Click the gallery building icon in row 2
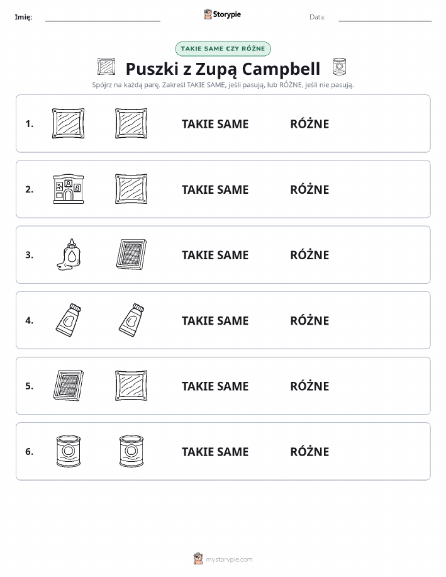Image resolution: width=446 pixels, height=577 pixels. 69,189
